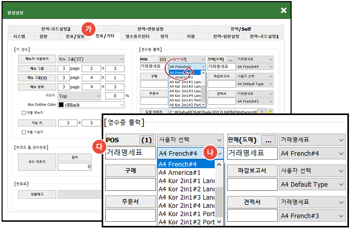351x229 pixels.
Task: Click the 길이 button
Action: point(74,157)
